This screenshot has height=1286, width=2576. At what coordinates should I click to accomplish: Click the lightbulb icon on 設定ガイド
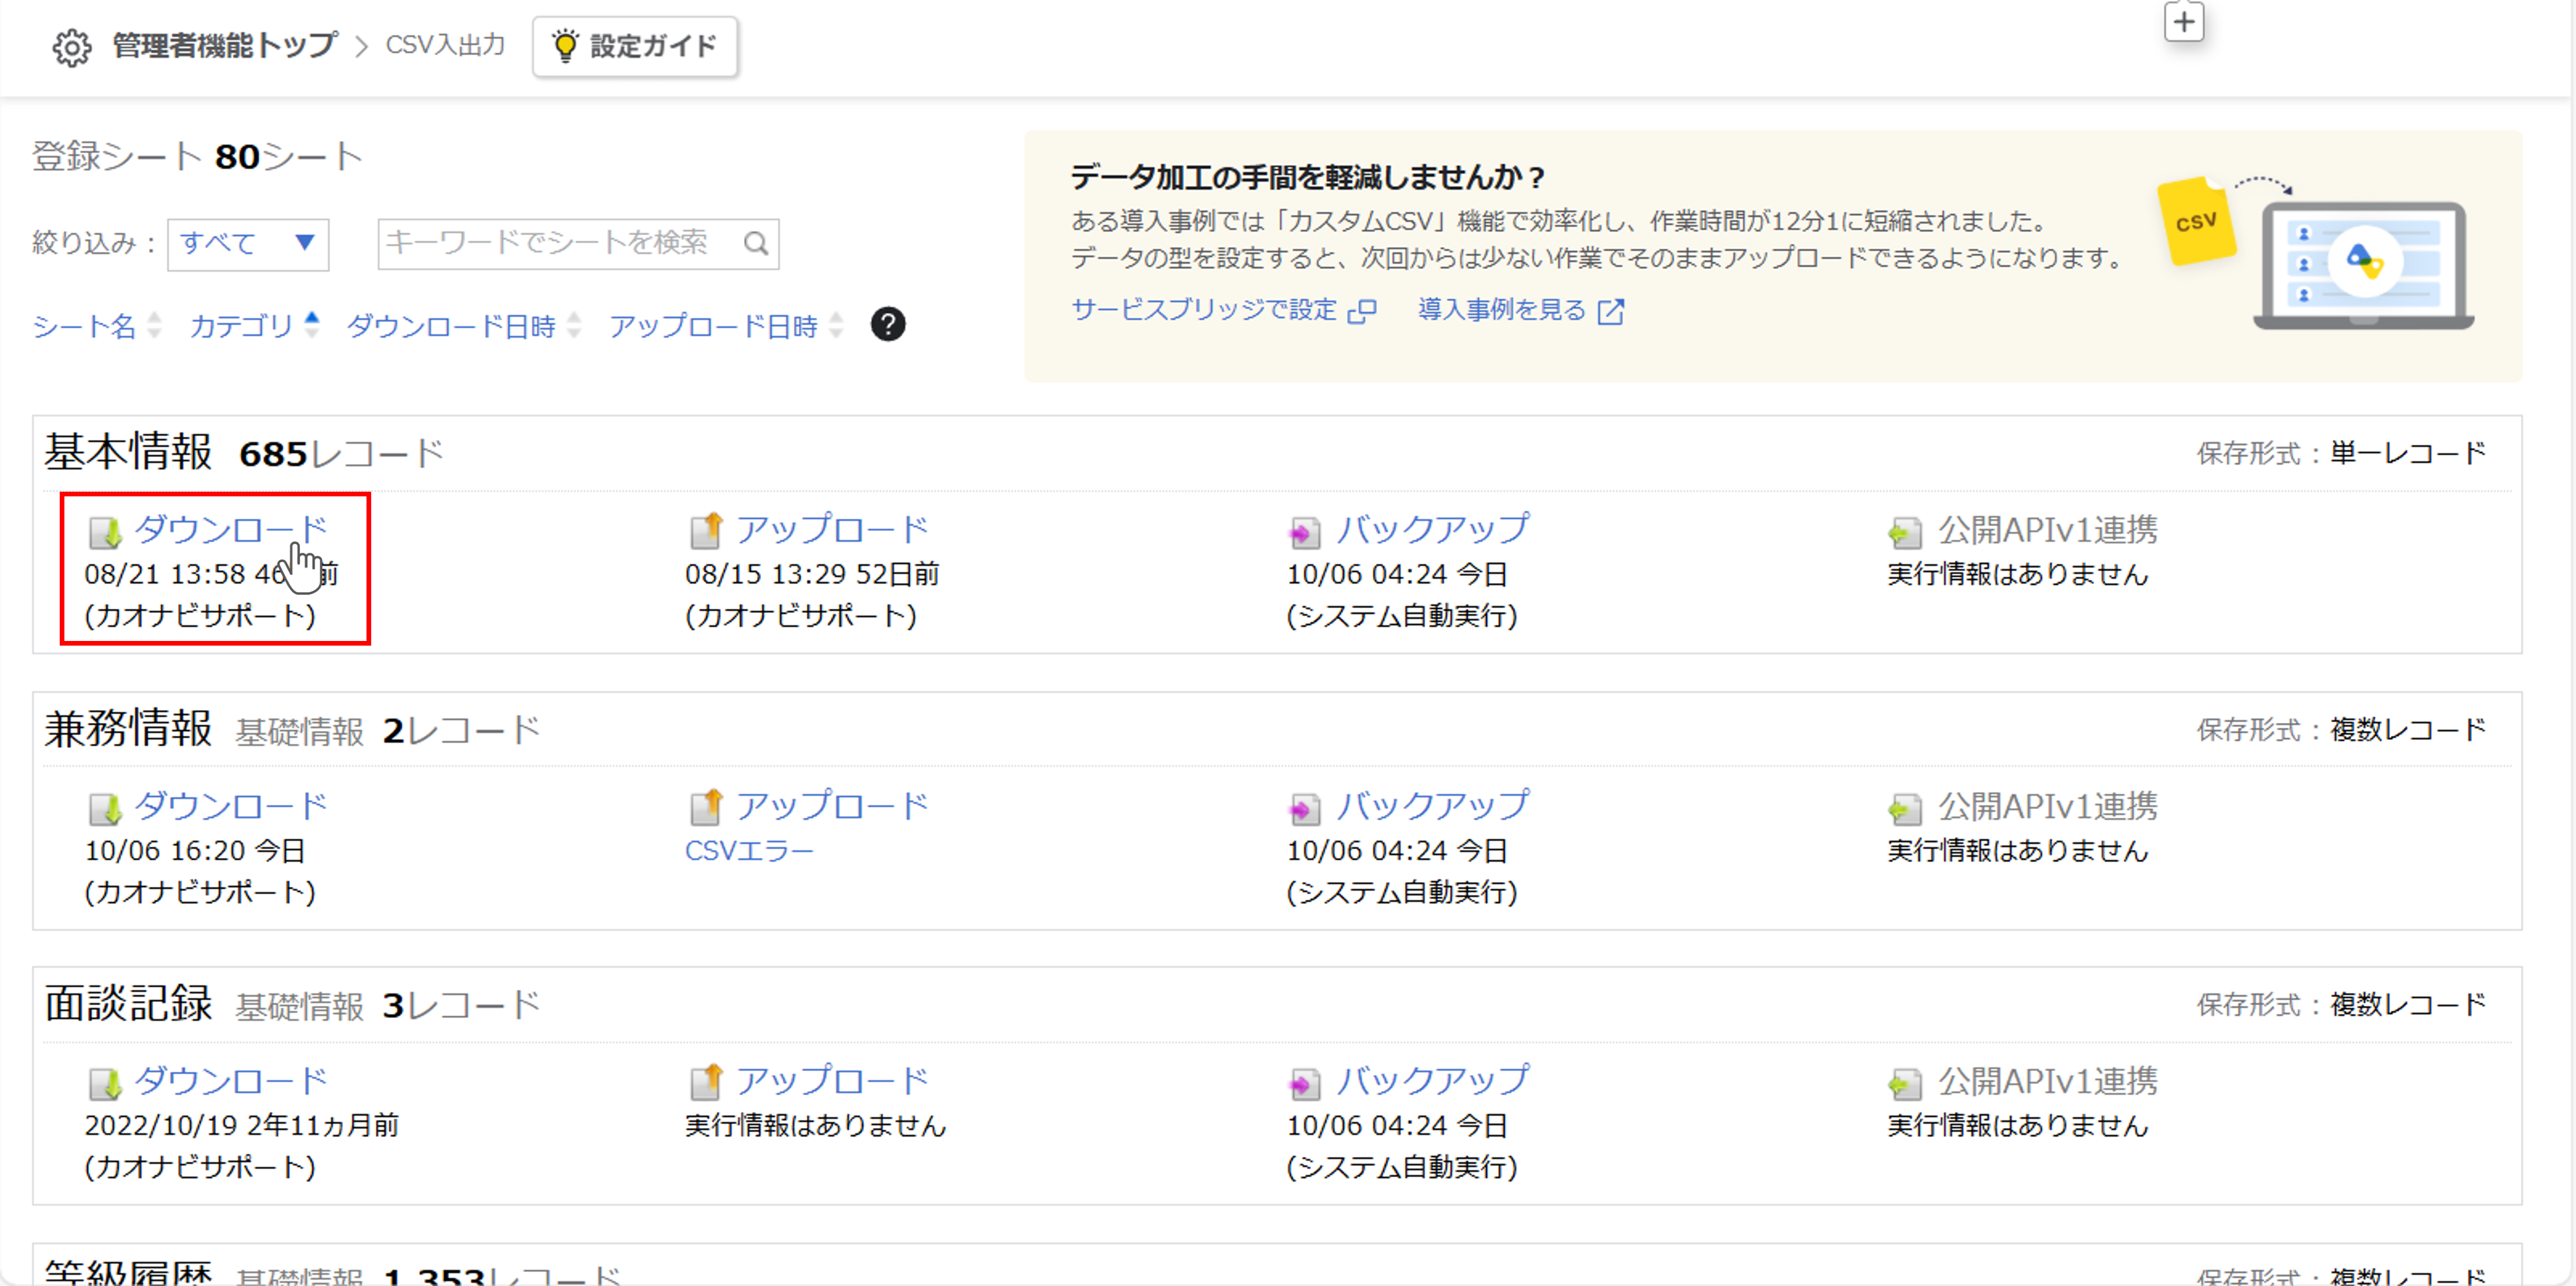pos(566,44)
